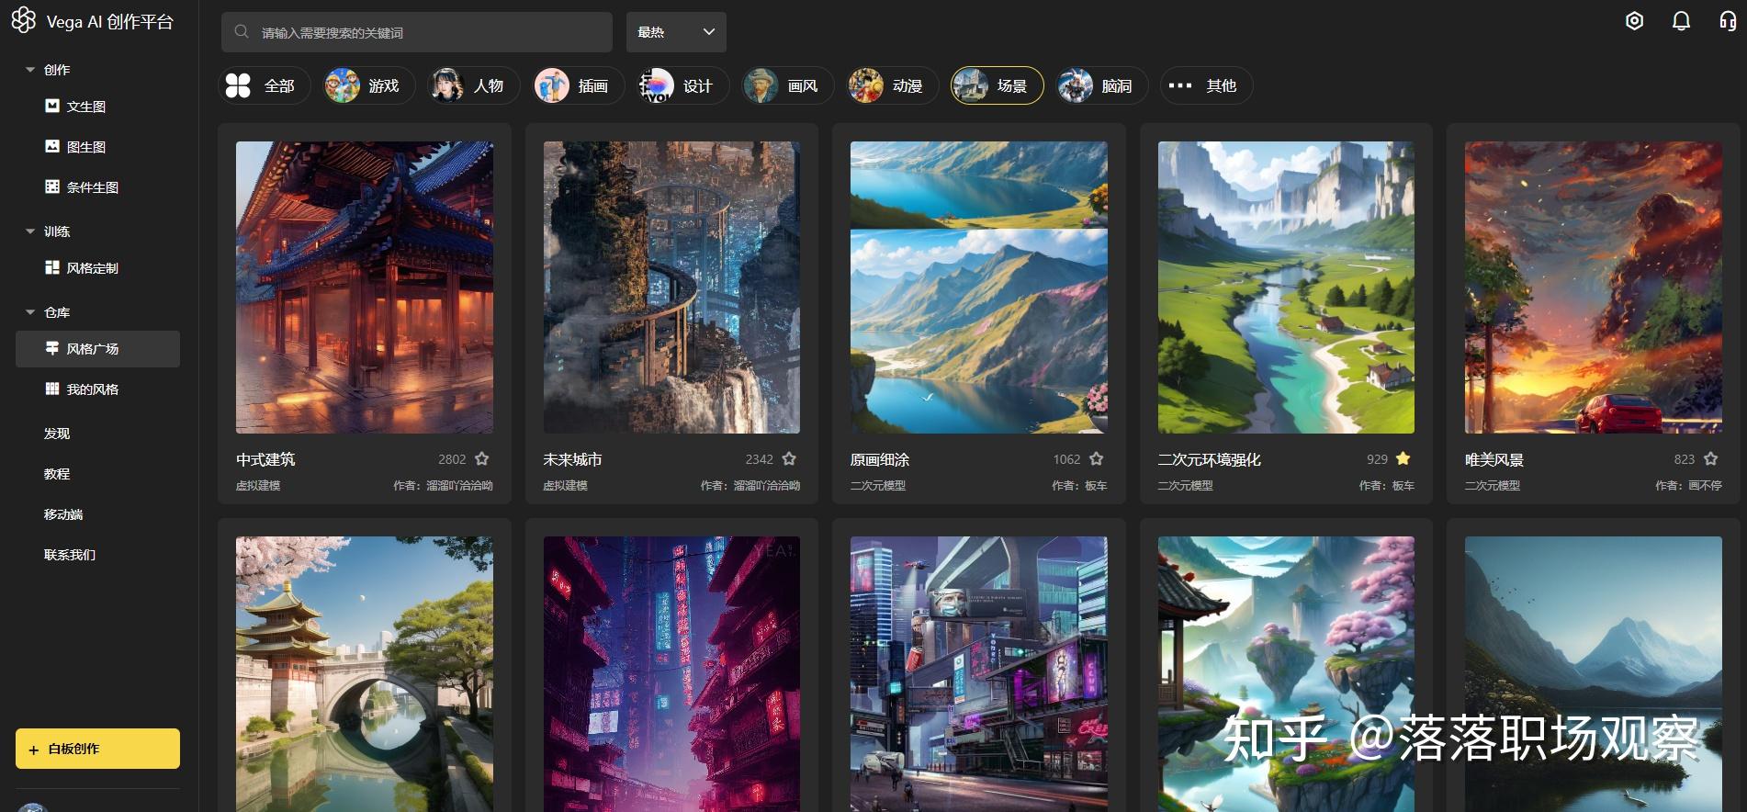The width and height of the screenshot is (1747, 812).
Task: Click the headset support icon
Action: (x=1728, y=20)
